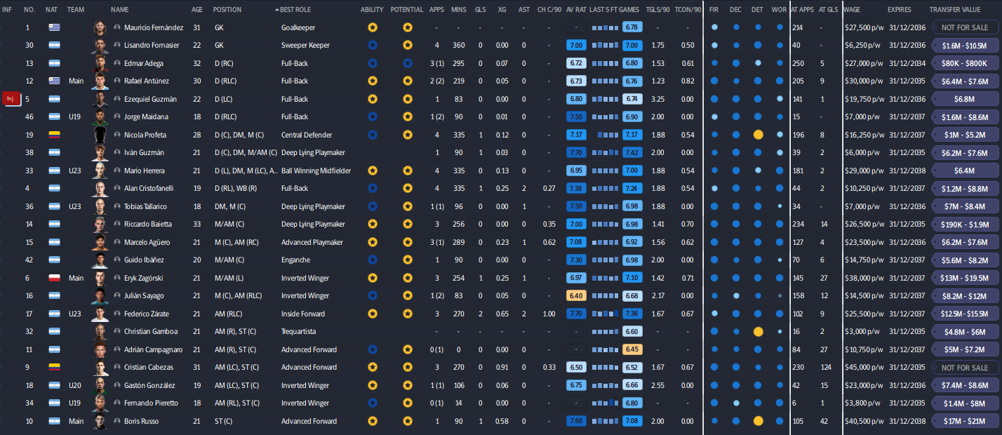This screenshot has height=435, width=1002.
Task: Open Mauricio Fernández's face portrait
Action: [100, 27]
